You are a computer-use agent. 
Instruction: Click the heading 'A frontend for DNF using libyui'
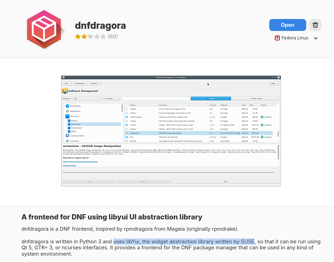pos(112,217)
